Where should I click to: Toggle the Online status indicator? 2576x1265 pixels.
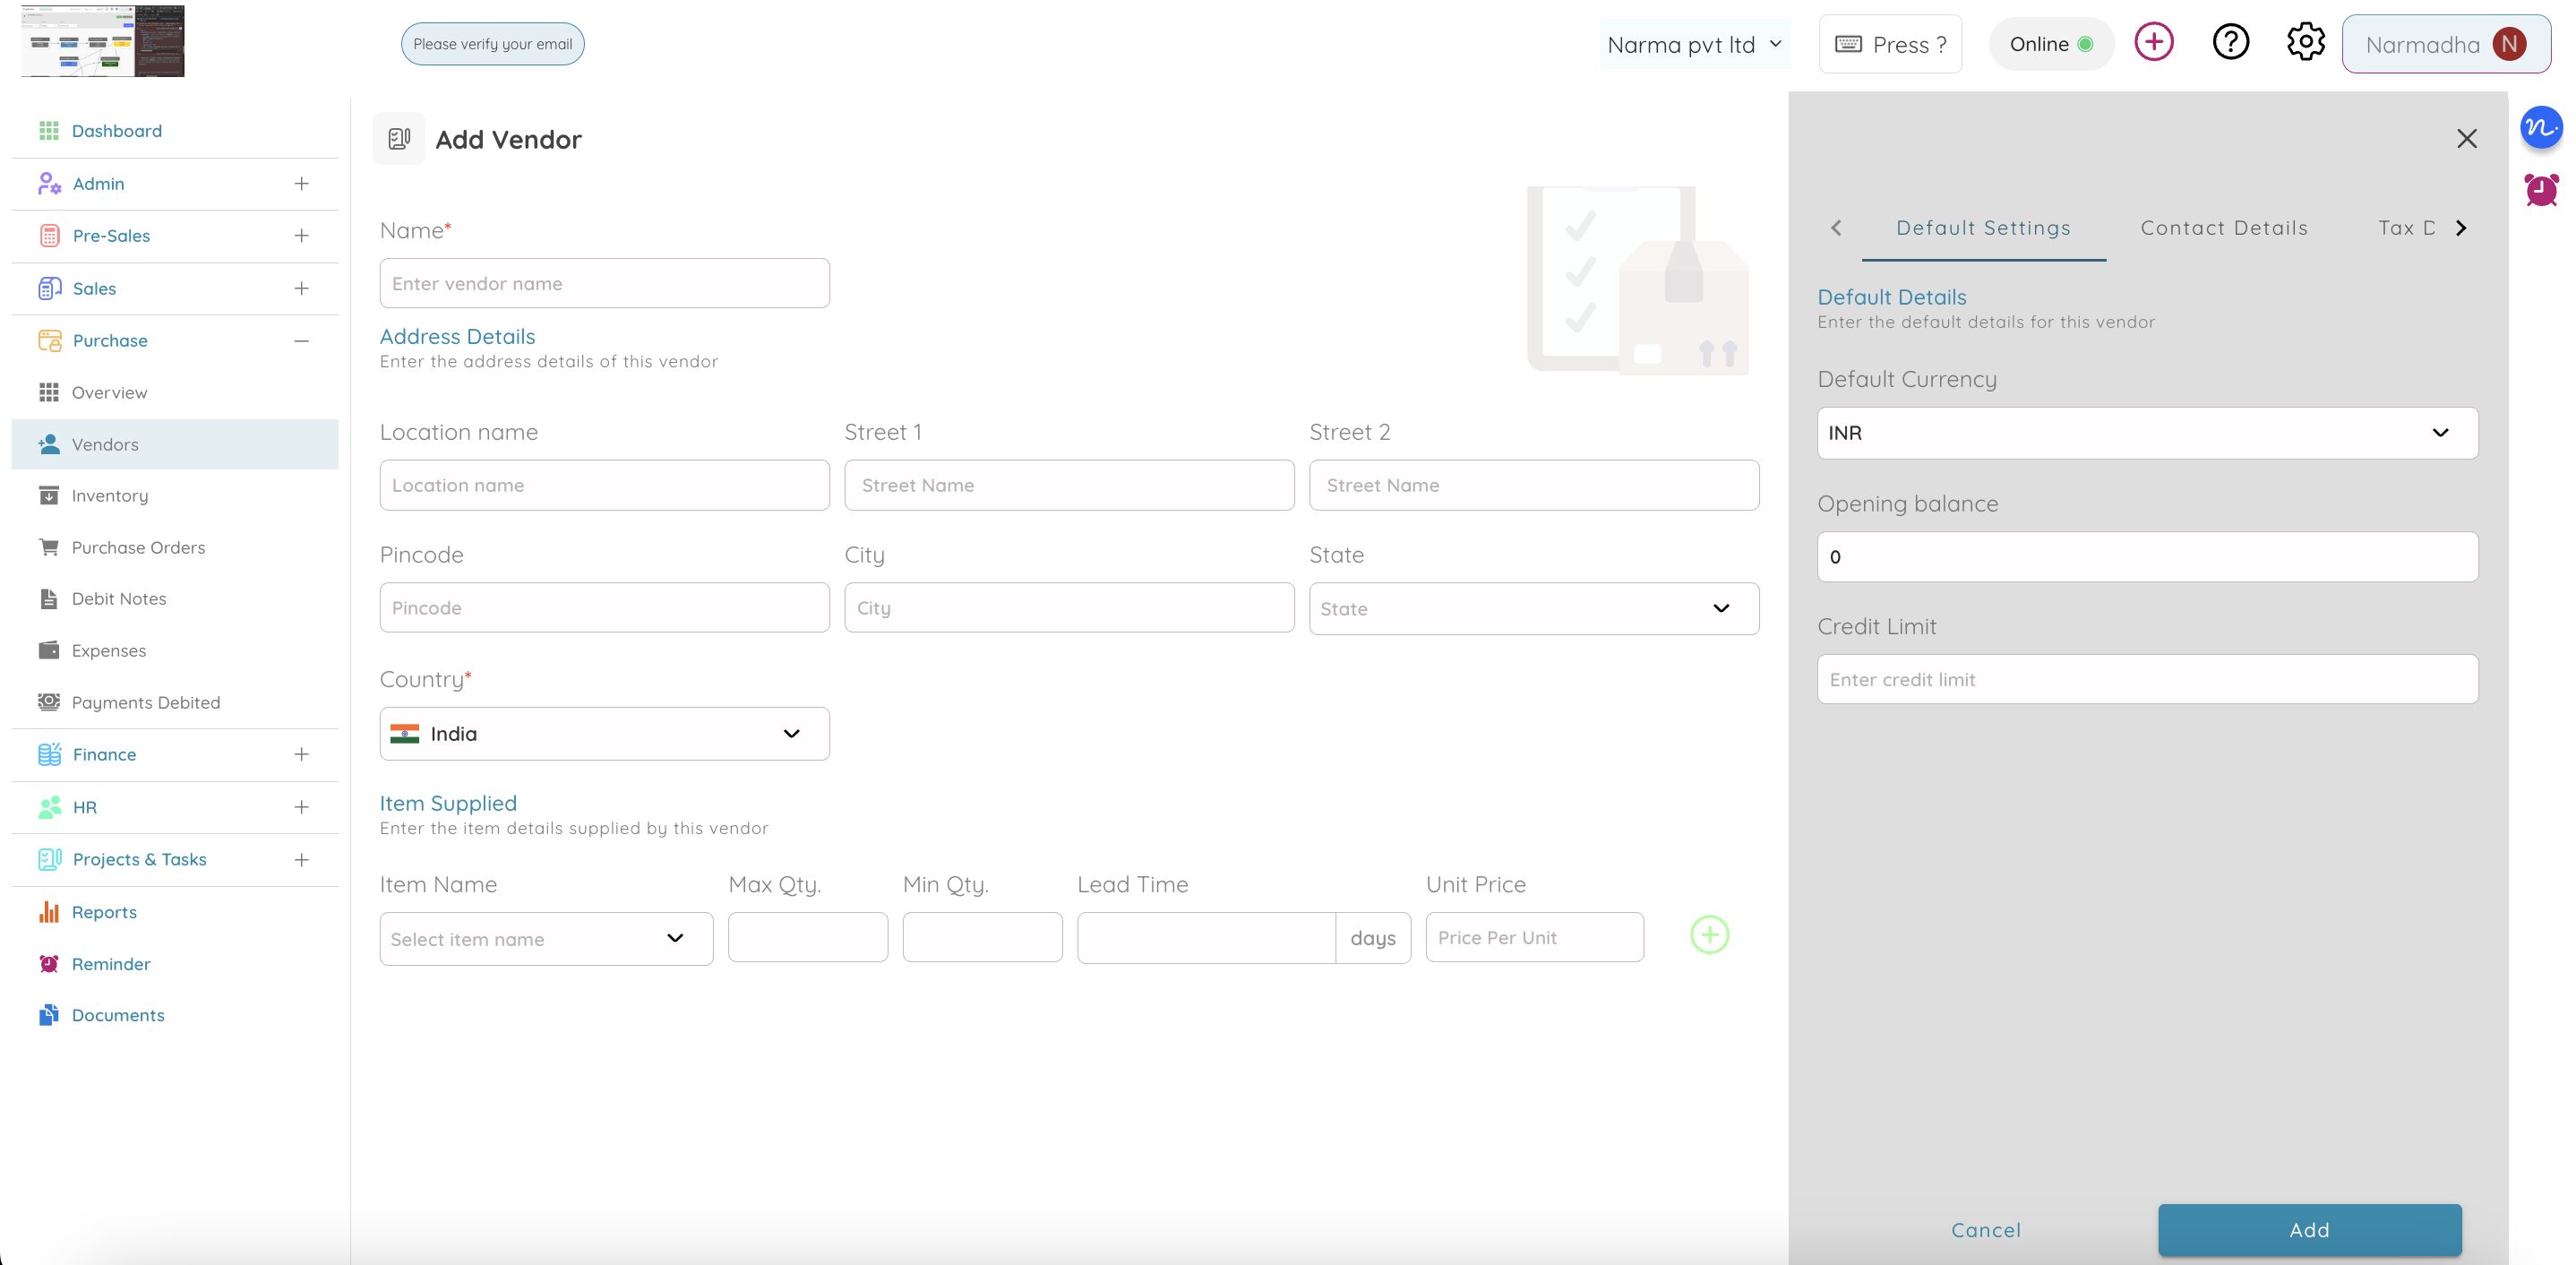pyautogui.click(x=2051, y=43)
